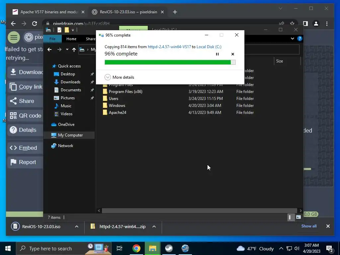Click pixeldrain Share button
Image resolution: width=340 pixels, height=255 pixels.
tap(26, 101)
